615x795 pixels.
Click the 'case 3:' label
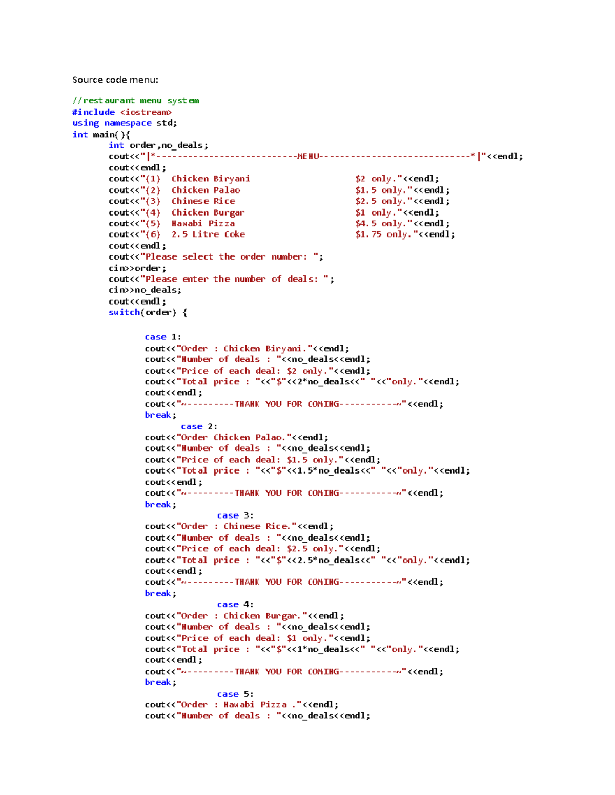pyautogui.click(x=235, y=515)
